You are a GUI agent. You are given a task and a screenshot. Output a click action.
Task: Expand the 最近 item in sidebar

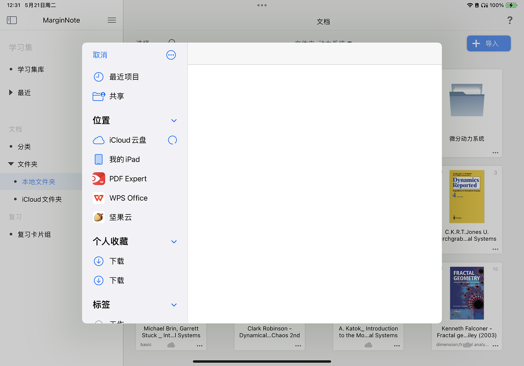point(11,93)
